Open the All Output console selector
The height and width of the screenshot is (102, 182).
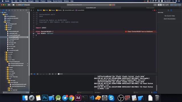(x=98, y=92)
